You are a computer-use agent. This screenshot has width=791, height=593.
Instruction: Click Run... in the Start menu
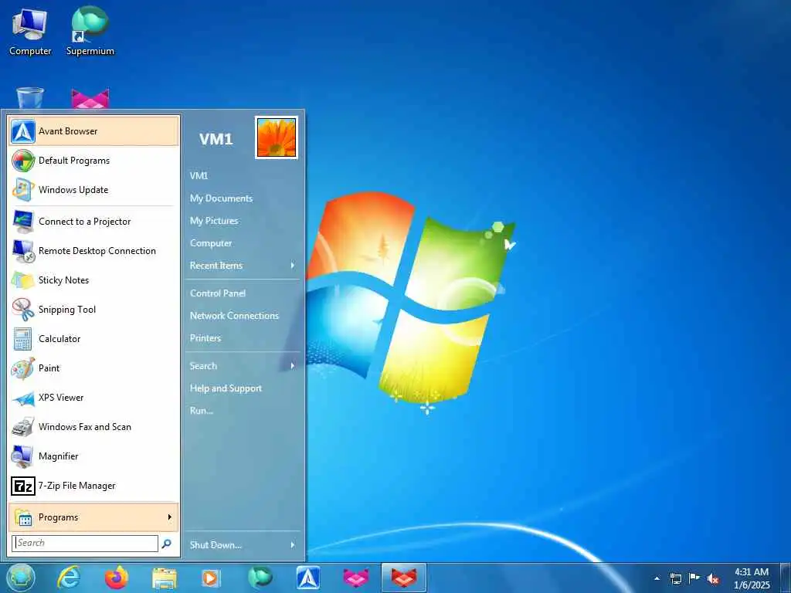(202, 411)
